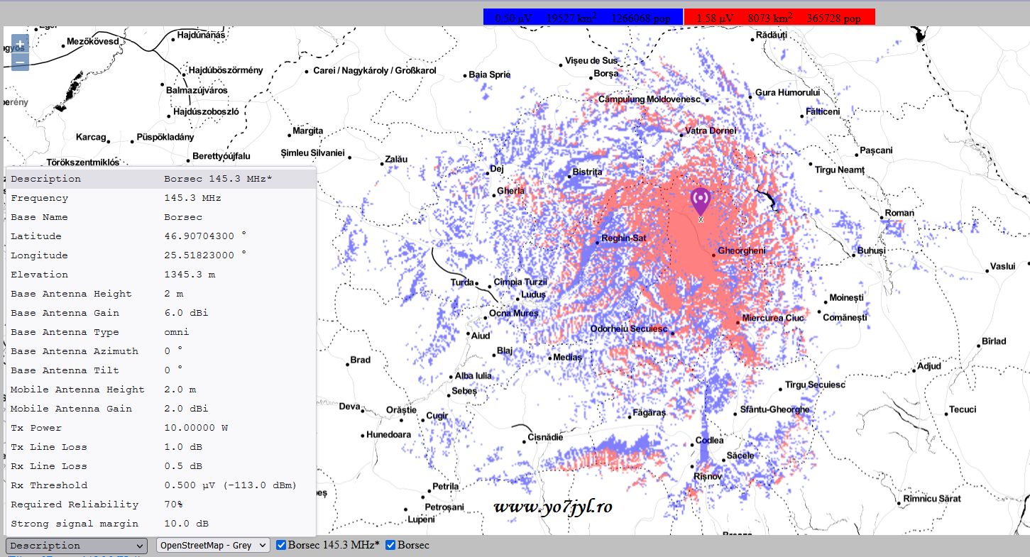Zoom in with the plus map button
Viewport: 1030px width, 557px height.
click(x=20, y=43)
